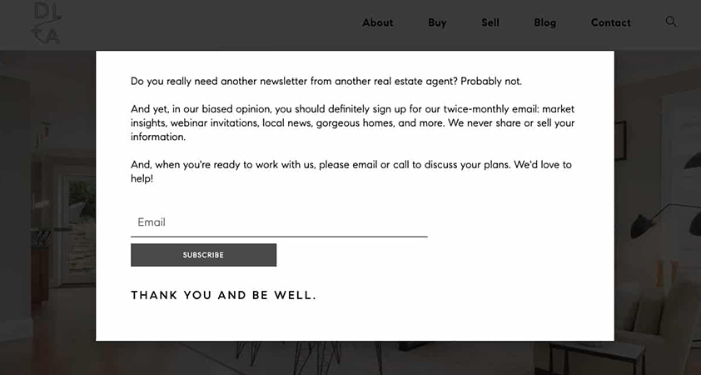Click the Subscribe button

click(203, 255)
